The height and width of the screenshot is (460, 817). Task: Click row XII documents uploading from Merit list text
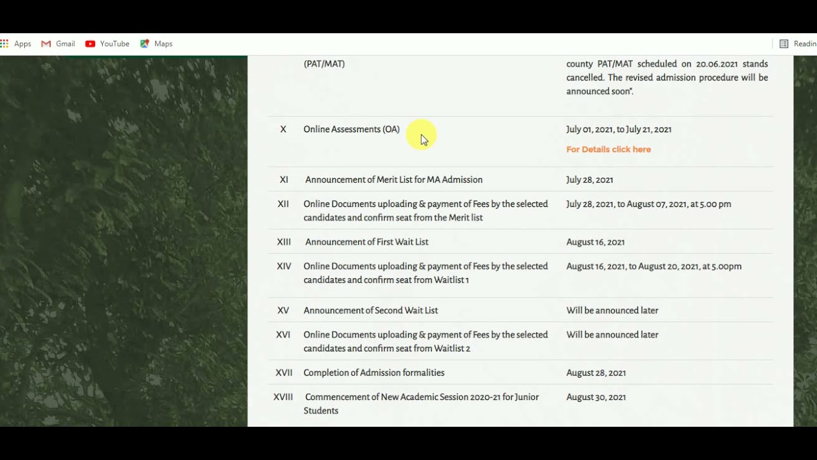[426, 211]
